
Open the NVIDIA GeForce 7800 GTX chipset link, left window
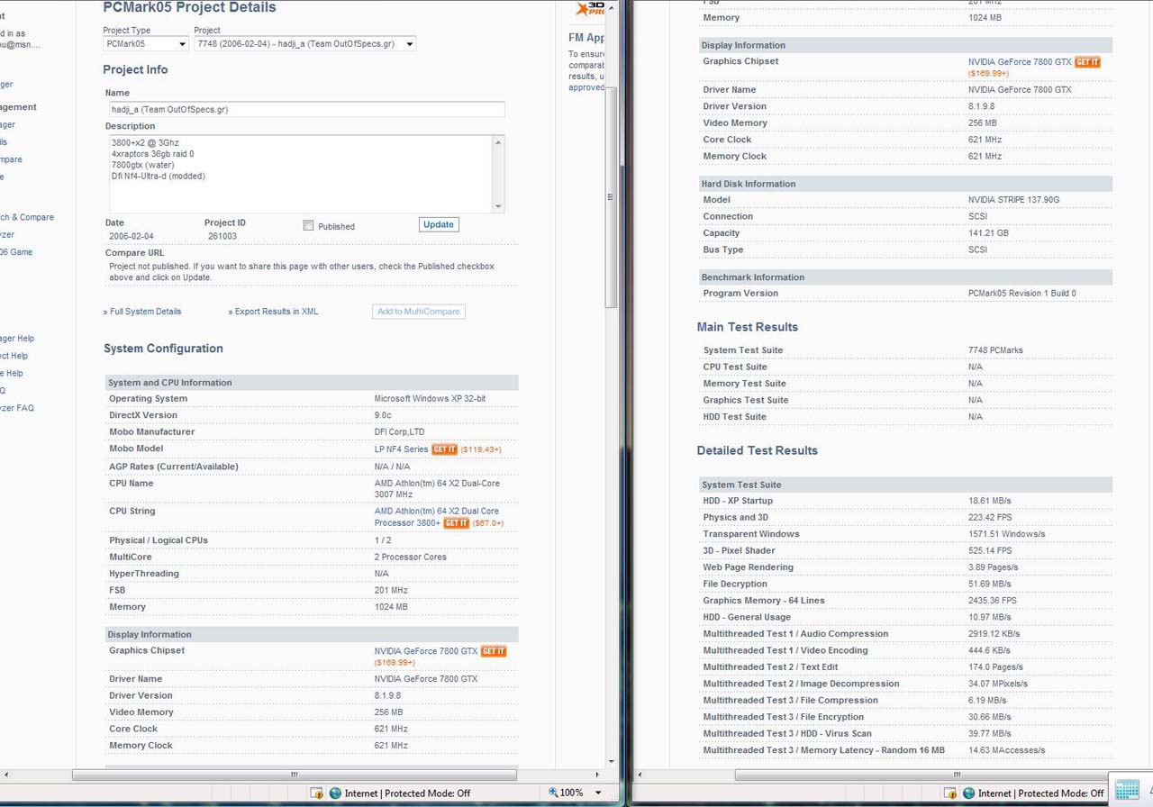[x=426, y=651]
